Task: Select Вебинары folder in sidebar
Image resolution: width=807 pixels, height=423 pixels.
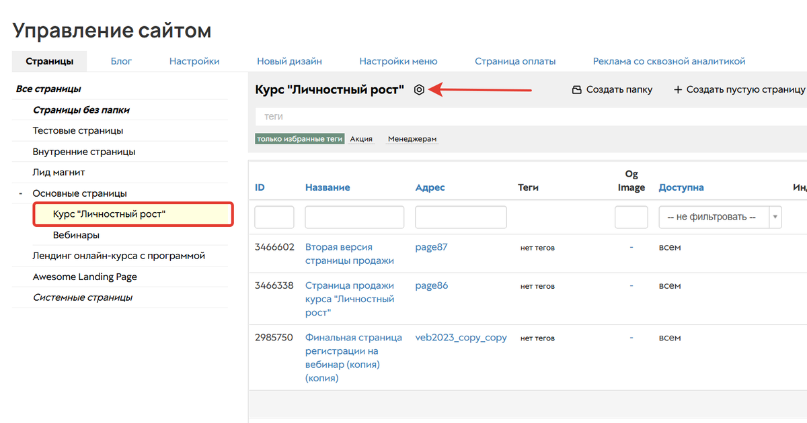Action: pos(76,236)
